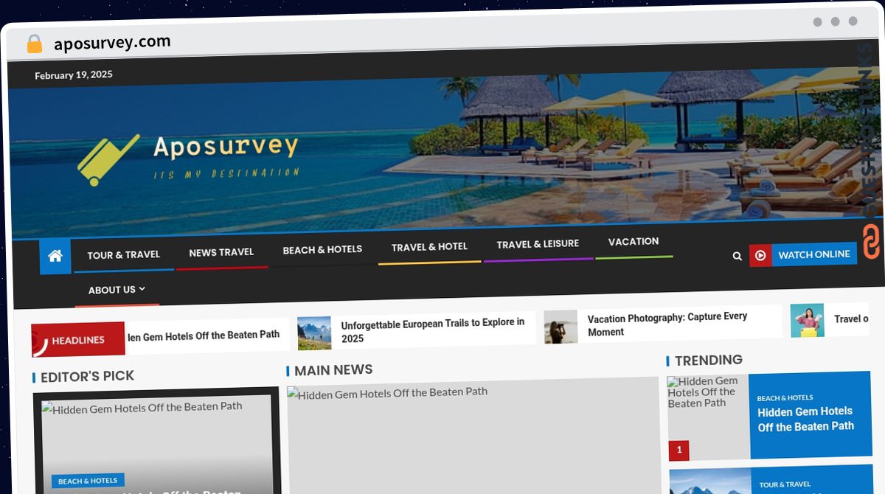Open Hidden Gem Hotels headline in ticker

[204, 335]
